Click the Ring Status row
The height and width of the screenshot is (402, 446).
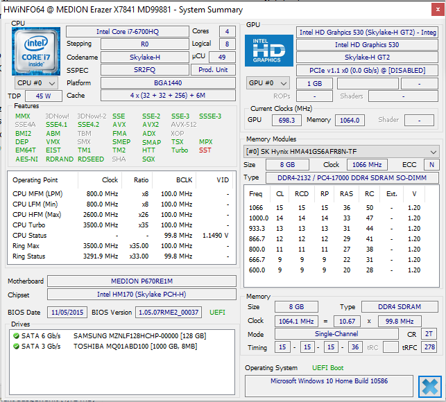(x=121, y=256)
